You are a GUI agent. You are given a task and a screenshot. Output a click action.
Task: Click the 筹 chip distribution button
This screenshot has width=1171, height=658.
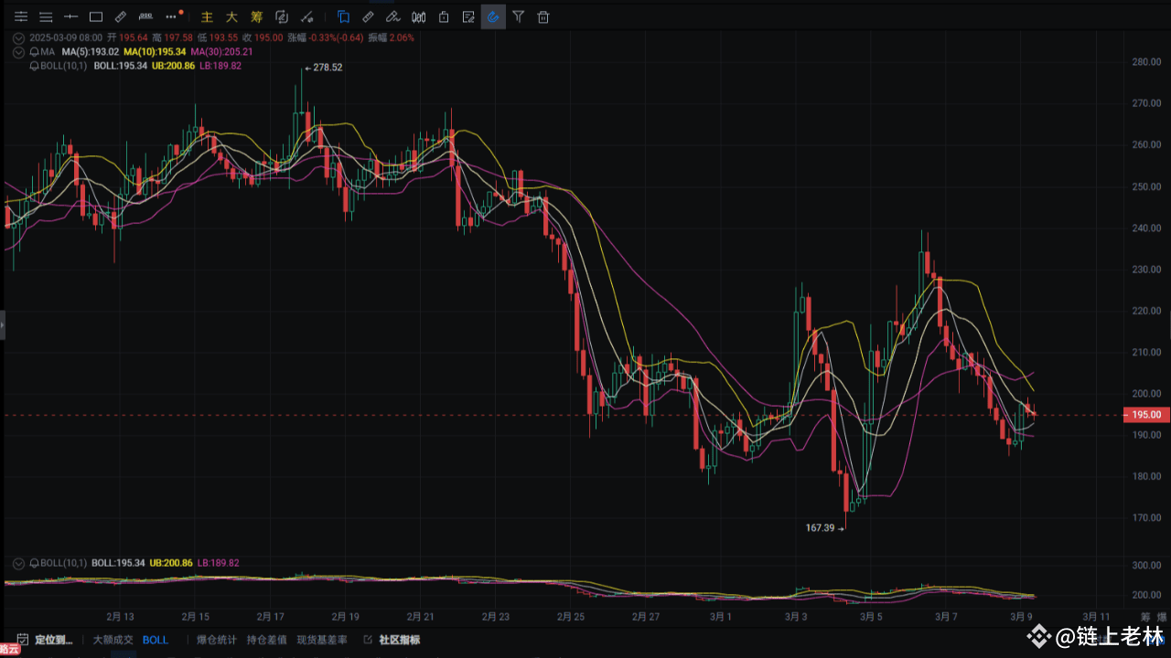pyautogui.click(x=257, y=16)
